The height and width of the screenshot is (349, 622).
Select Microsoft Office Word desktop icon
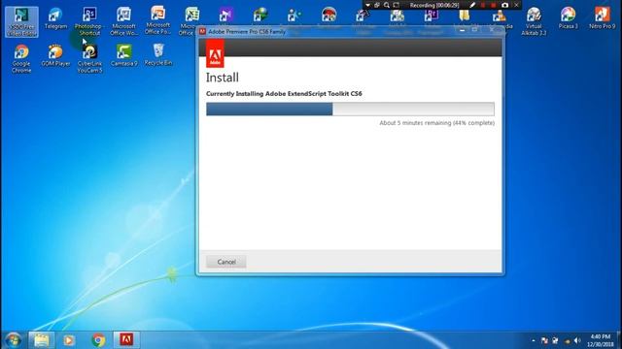click(x=123, y=21)
